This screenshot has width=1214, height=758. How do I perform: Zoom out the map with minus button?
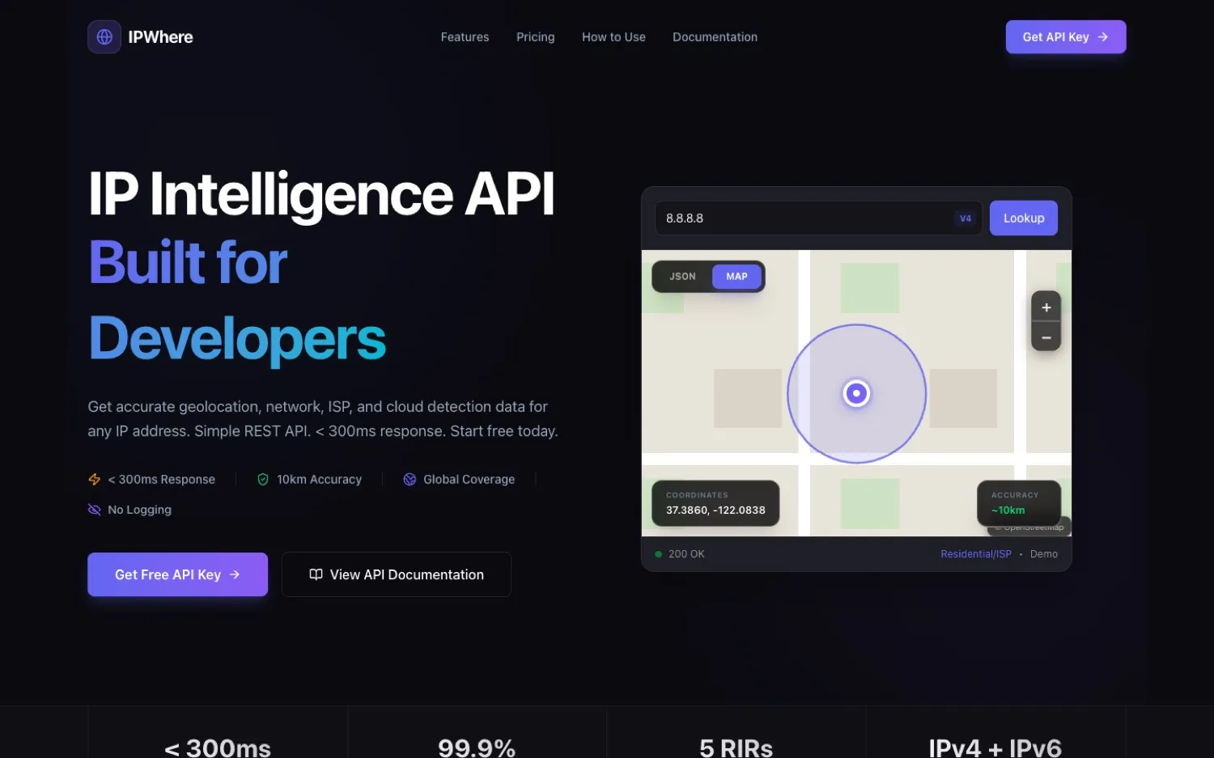[1046, 337]
